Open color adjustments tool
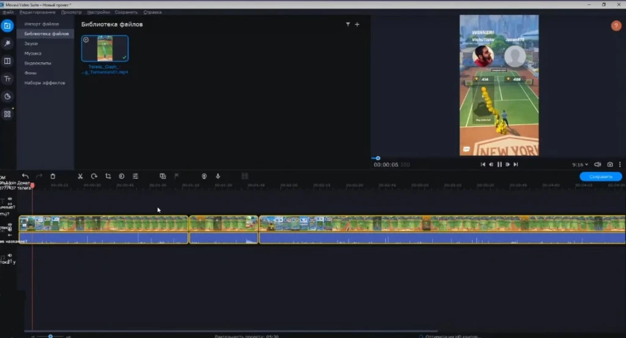 [x=122, y=176]
